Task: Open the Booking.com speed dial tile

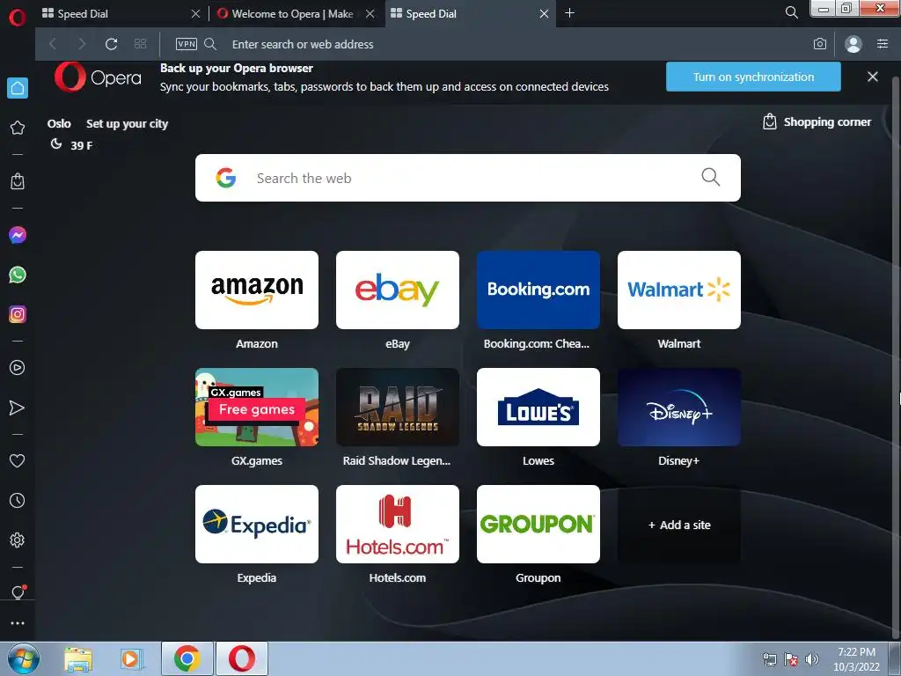Action: (538, 290)
